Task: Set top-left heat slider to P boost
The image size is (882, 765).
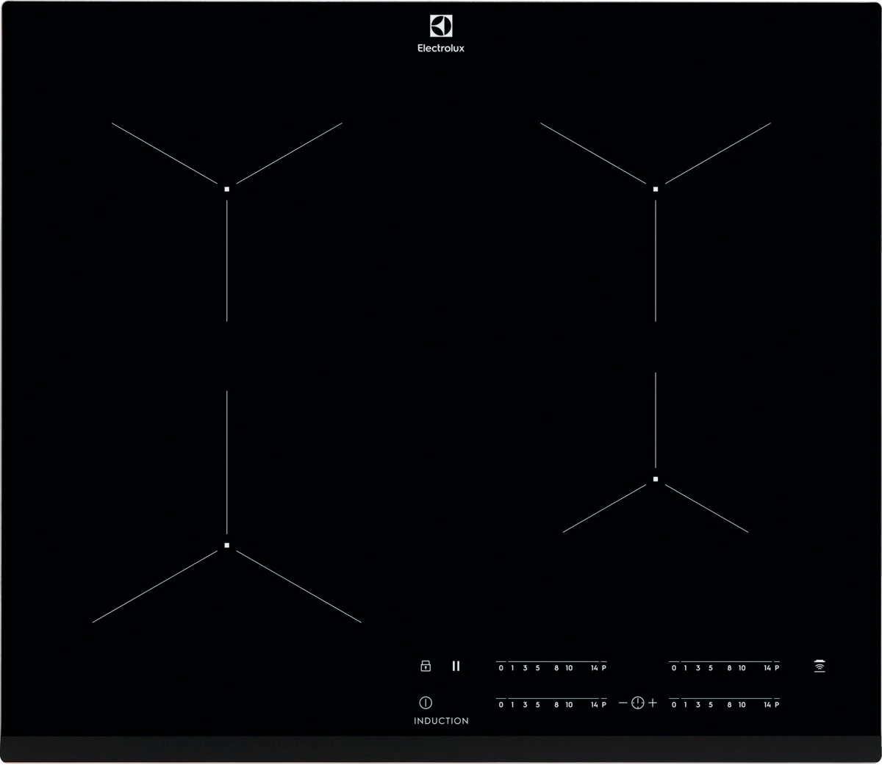Action: click(604, 667)
